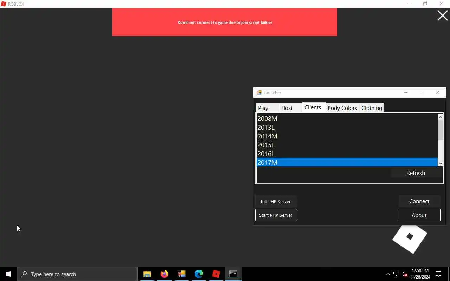Switch to the Host tab
The width and height of the screenshot is (450, 281).
click(x=290, y=108)
